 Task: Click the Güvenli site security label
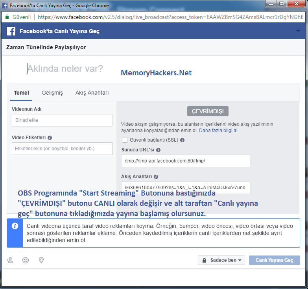pyautogui.click(x=22, y=17)
